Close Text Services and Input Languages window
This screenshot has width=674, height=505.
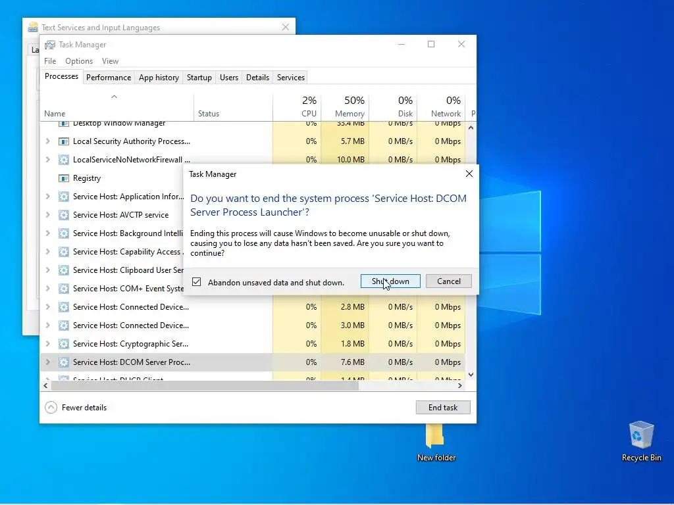point(286,27)
